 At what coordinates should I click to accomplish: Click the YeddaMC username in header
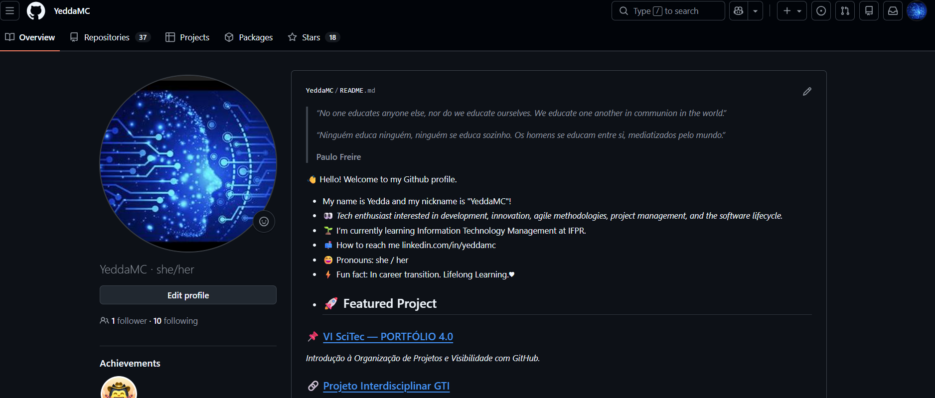pos(72,11)
